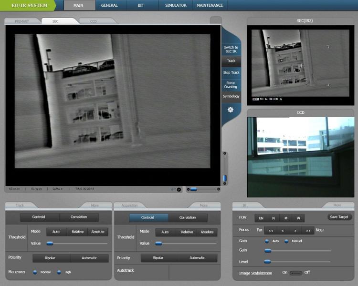358x286 pixels.
Task: Select High maneuver option
Action: 59,272
